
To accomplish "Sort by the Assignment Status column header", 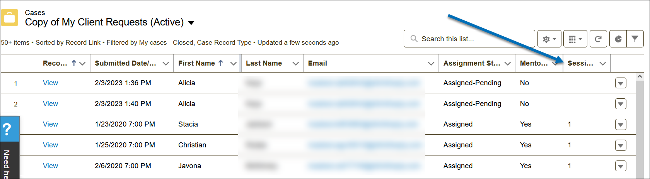I will (x=471, y=63).
